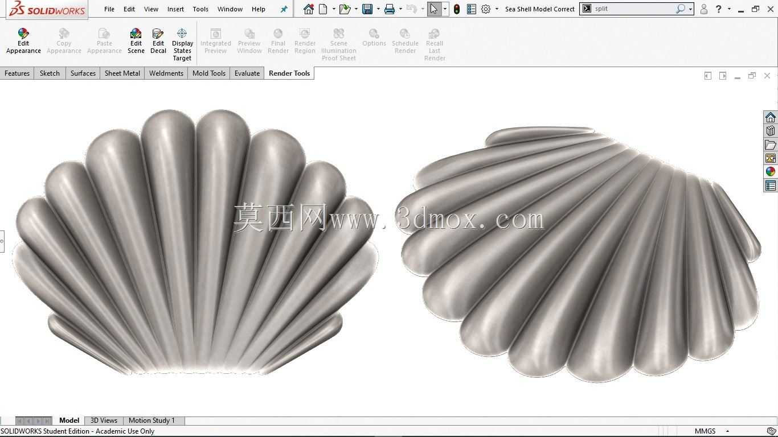Screen dimensions: 778x437
Task: Click the Print icon
Action: point(390,9)
